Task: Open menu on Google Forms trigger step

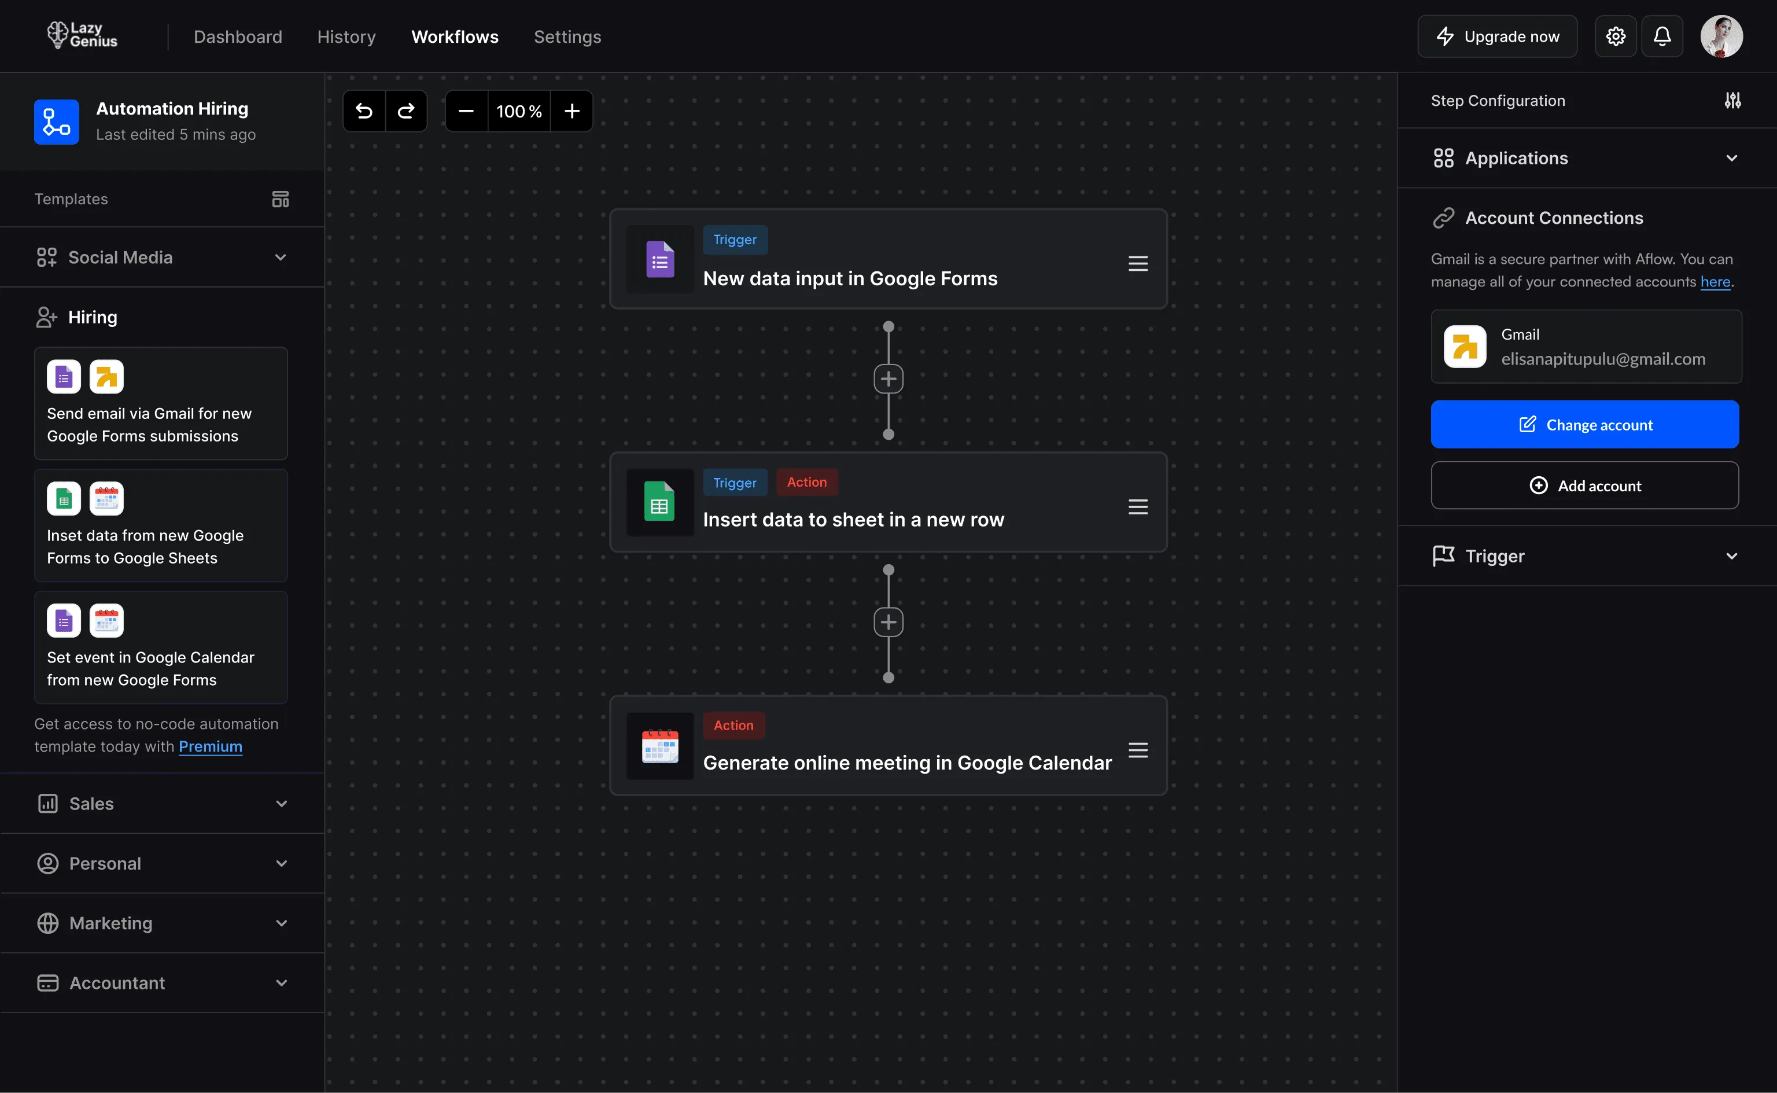Action: coord(1137,263)
